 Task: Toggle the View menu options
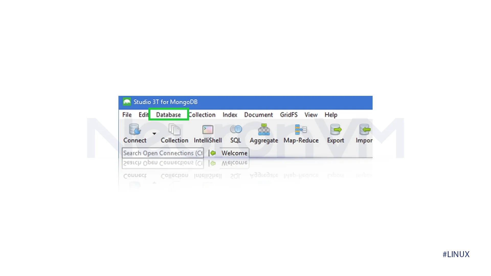(x=311, y=114)
